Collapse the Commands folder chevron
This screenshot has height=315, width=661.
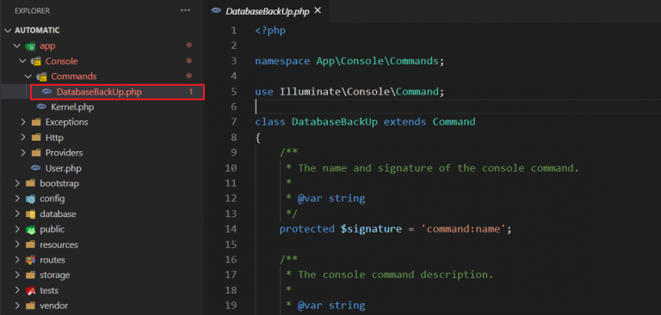pyautogui.click(x=28, y=76)
